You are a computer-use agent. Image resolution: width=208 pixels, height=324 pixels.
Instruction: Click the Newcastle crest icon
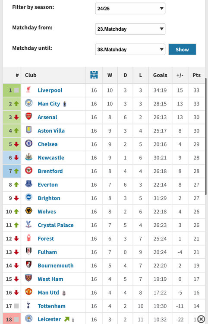click(x=28, y=157)
